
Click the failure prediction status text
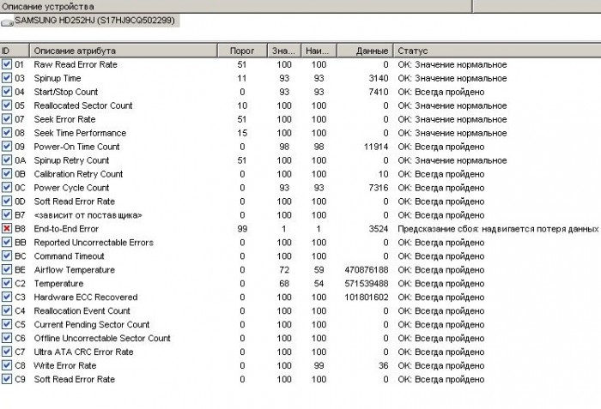click(x=496, y=229)
